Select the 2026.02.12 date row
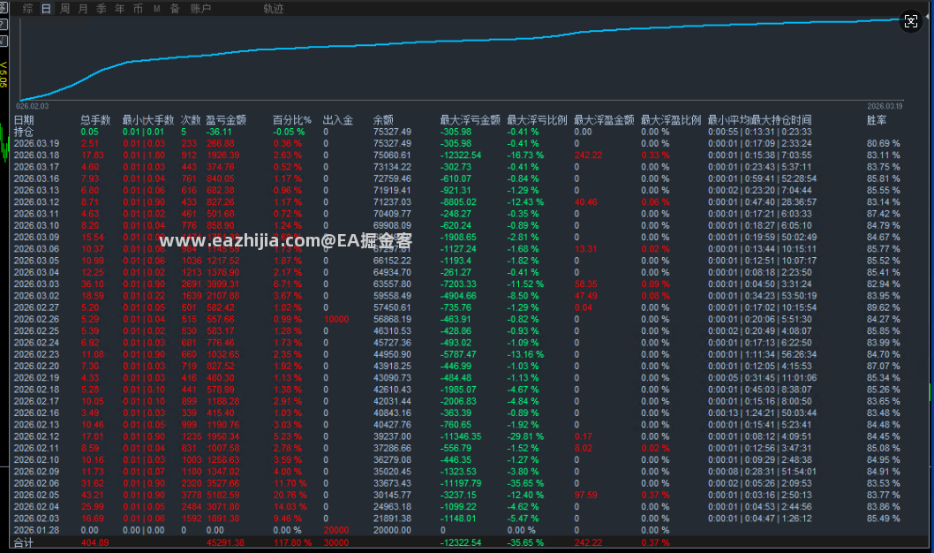The image size is (934, 553). 36,436
